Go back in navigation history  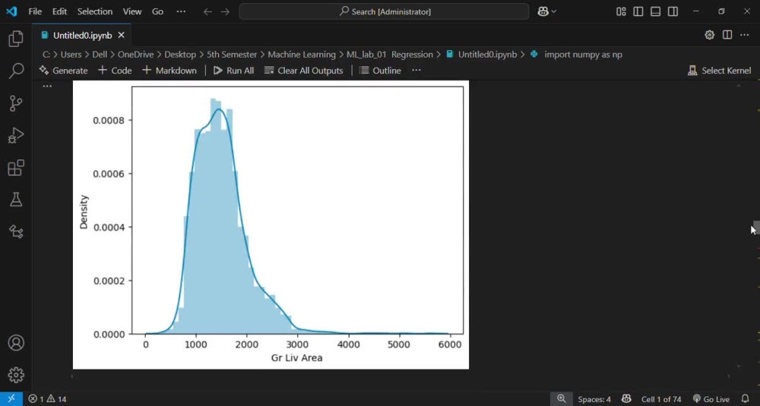click(208, 11)
